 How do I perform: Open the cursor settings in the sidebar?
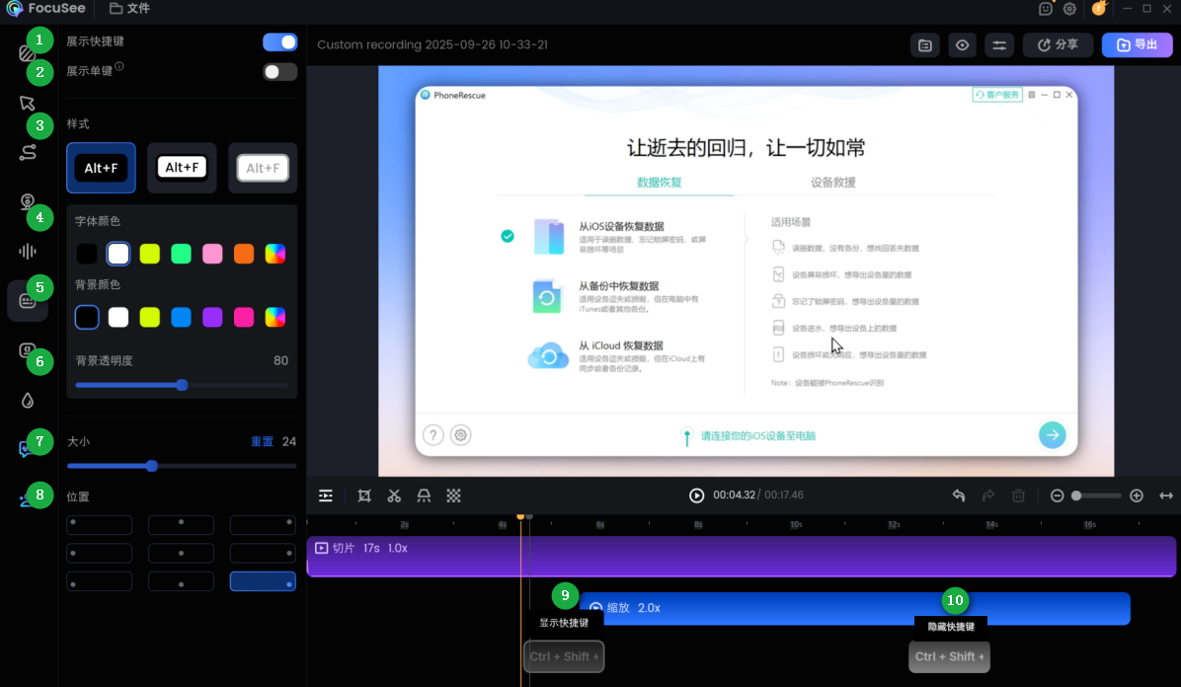pos(27,104)
